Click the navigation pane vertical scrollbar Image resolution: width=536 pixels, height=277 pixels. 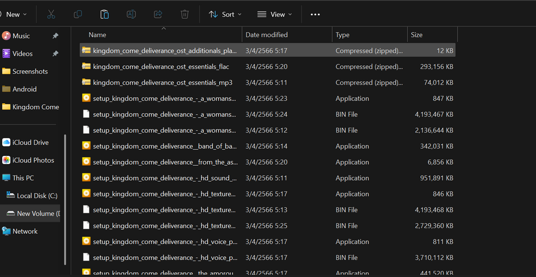pos(65,200)
